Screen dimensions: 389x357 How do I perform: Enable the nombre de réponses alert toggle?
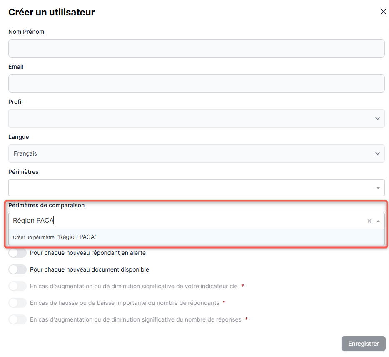(x=17, y=319)
